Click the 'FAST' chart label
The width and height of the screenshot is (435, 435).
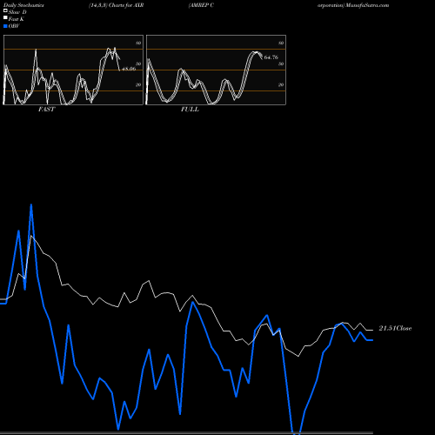(46, 110)
